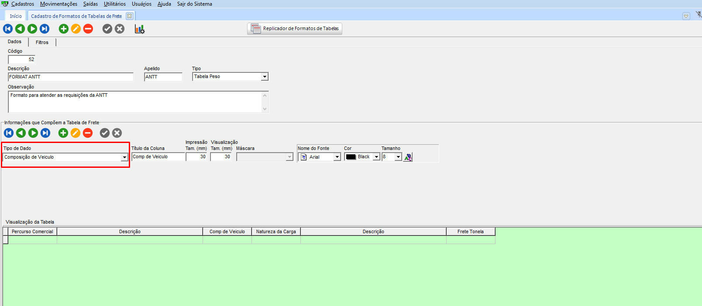702x306 pixels.
Task: Open the Cadastros menu
Action: pyautogui.click(x=23, y=4)
